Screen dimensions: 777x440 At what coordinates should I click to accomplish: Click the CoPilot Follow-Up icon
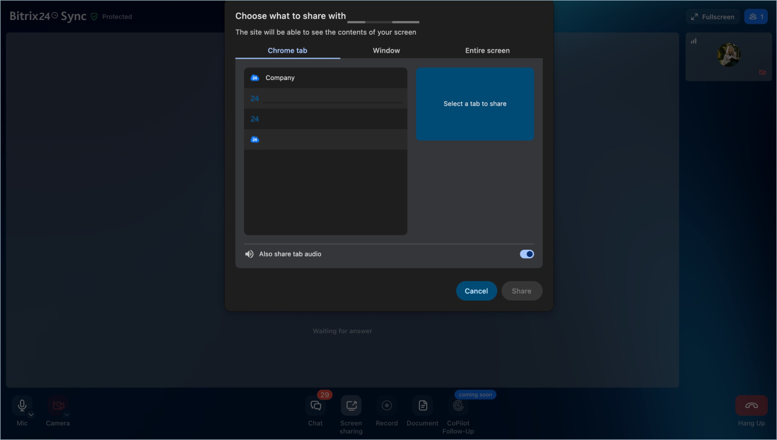pyautogui.click(x=458, y=405)
